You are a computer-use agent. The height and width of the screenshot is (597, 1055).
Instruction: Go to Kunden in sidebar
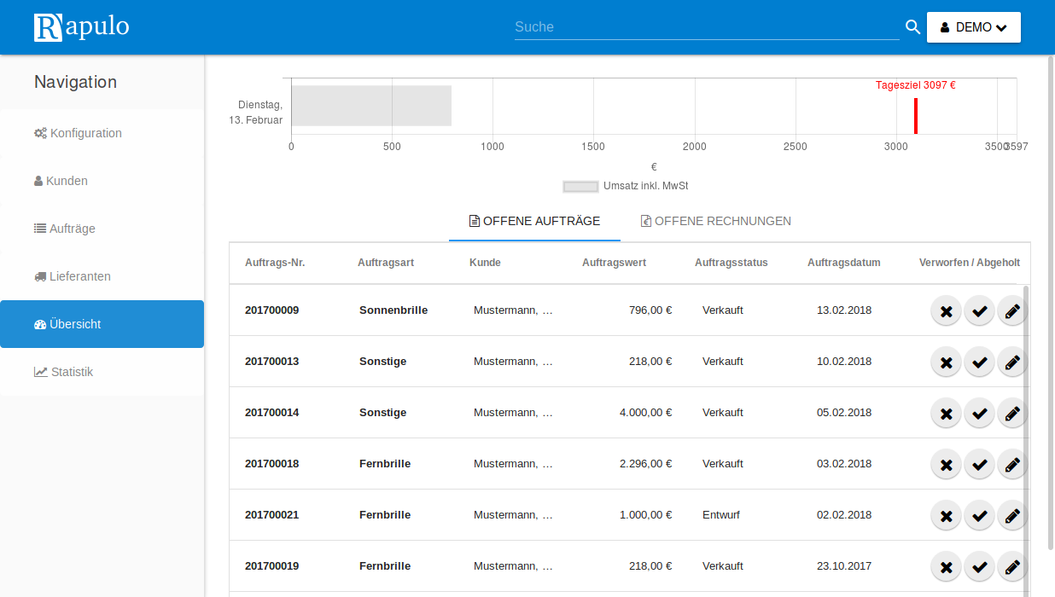(x=67, y=181)
